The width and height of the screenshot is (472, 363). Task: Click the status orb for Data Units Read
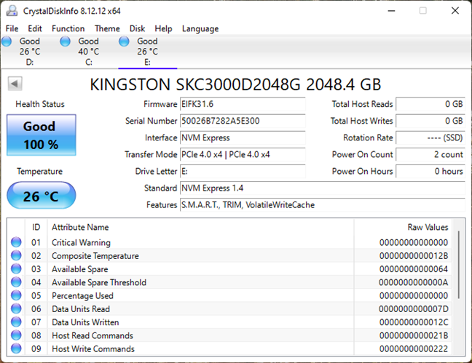[x=16, y=308]
